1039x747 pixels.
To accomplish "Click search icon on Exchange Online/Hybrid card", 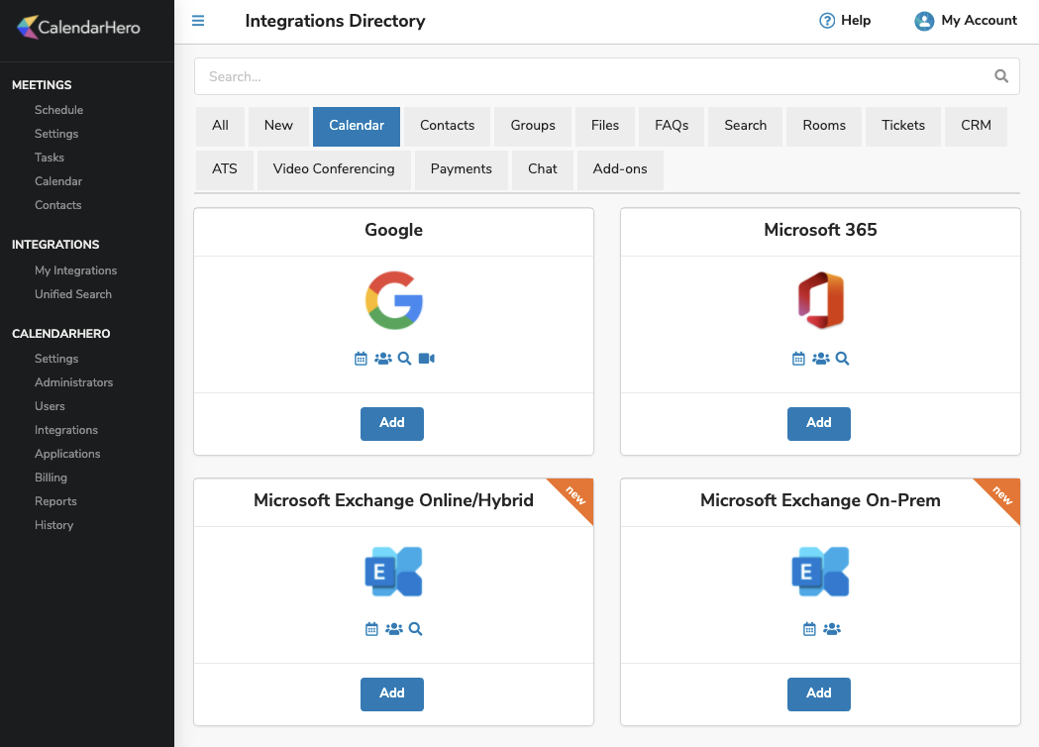I will coord(415,629).
